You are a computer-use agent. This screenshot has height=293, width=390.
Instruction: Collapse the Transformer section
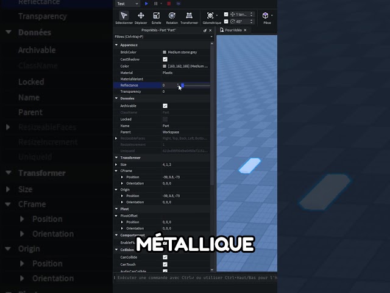[x=116, y=157]
